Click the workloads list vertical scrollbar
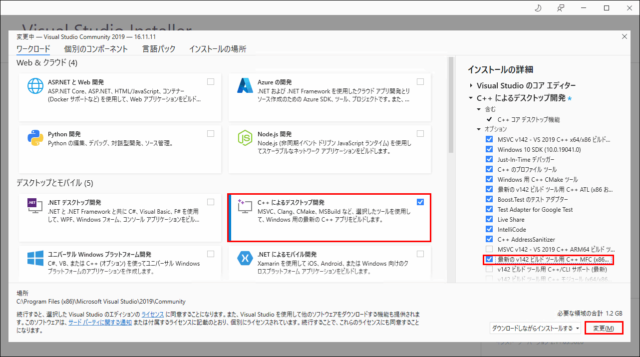This screenshot has width=640, height=357. [x=451, y=105]
